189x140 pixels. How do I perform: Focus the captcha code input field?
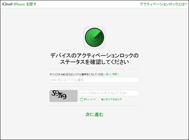point(109,93)
